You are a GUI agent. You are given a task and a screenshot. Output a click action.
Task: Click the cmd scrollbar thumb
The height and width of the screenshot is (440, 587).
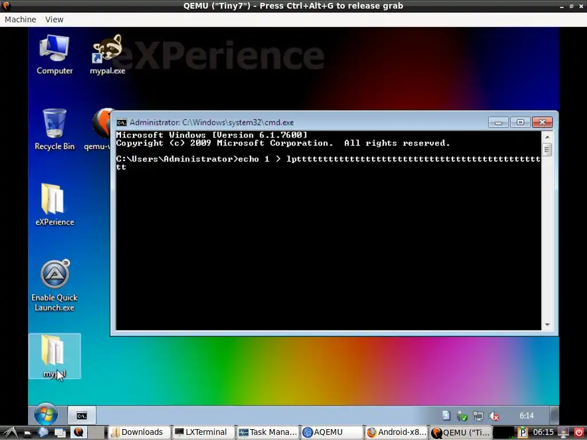pos(547,150)
